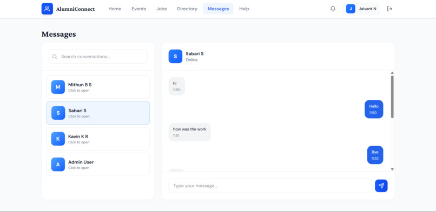Click the J avatar in the top bar
This screenshot has width=436, height=212.
pos(351,9)
